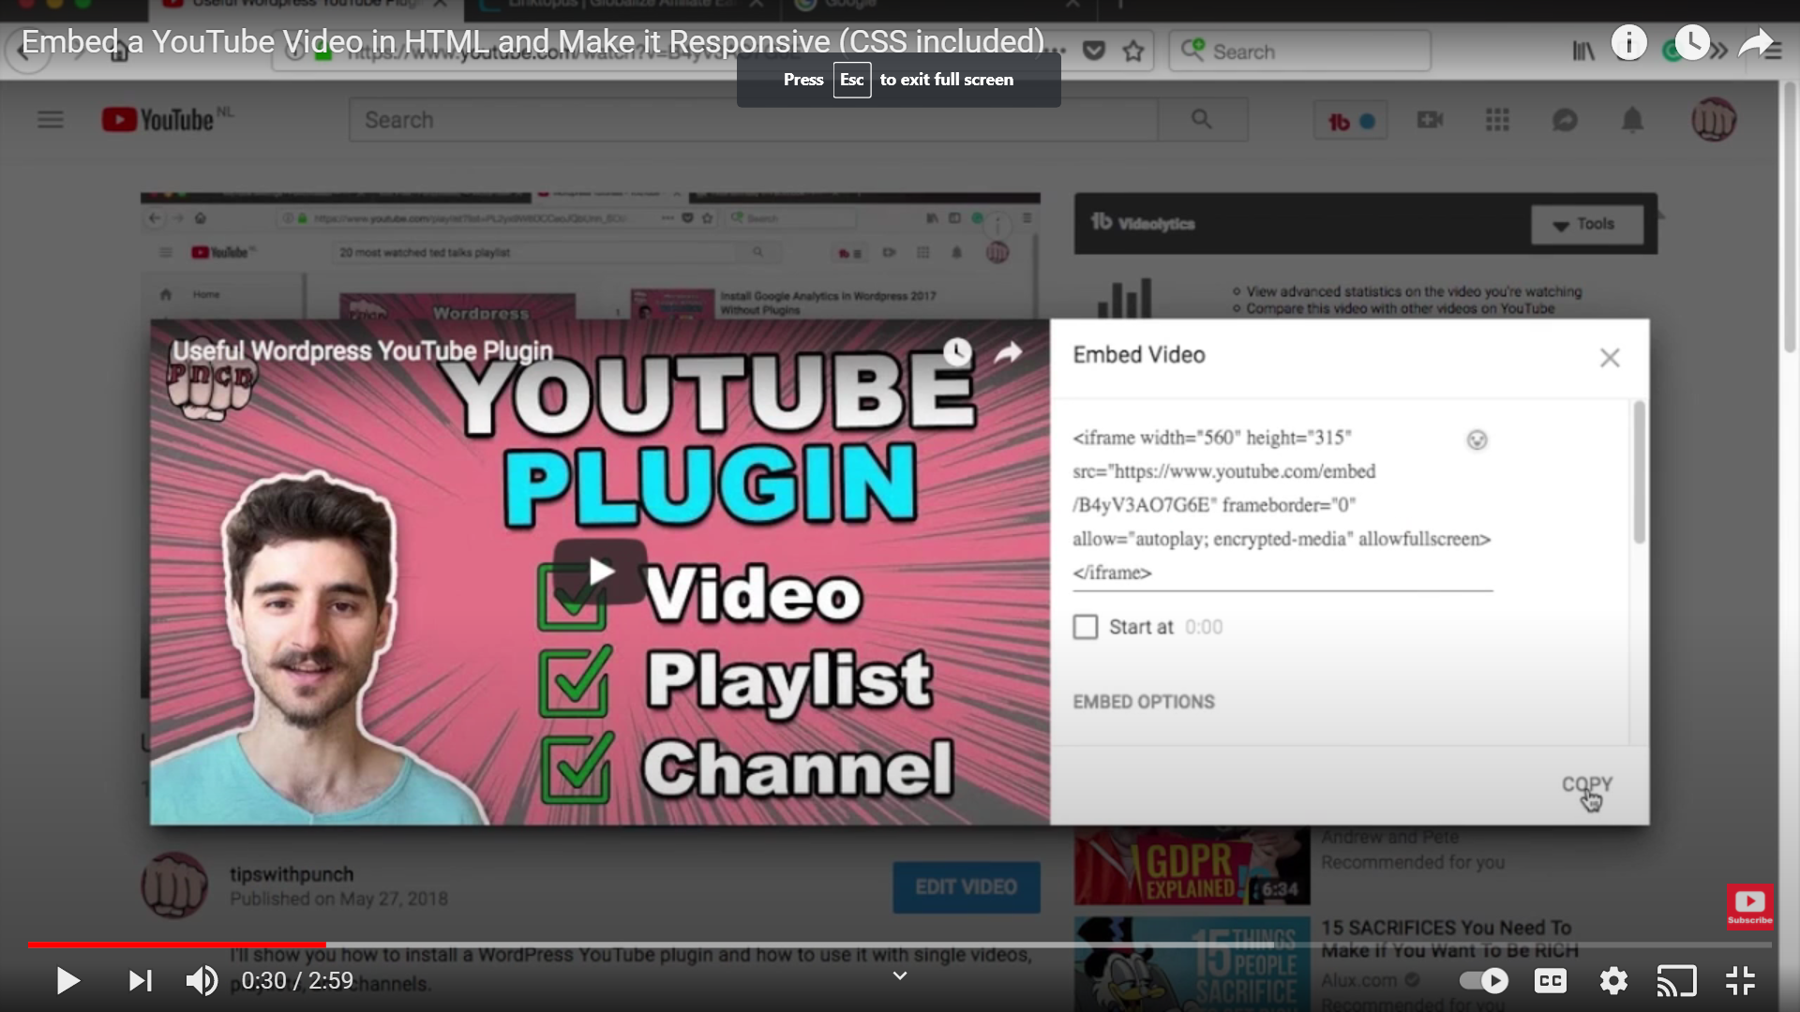Copy the embed code
The width and height of the screenshot is (1800, 1012).
[x=1586, y=784]
